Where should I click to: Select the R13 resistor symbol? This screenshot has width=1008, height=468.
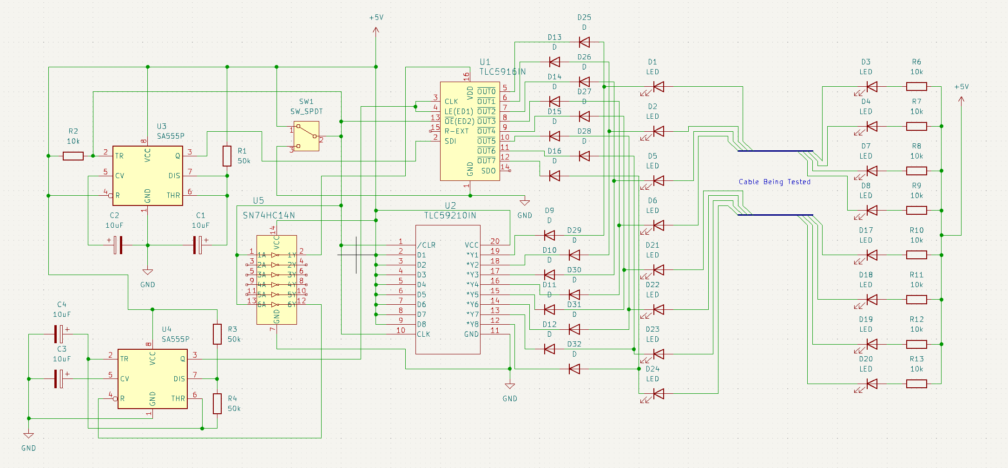pos(916,384)
